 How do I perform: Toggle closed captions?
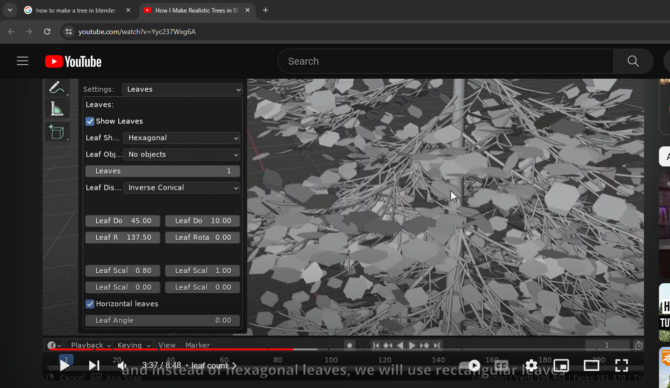click(502, 365)
